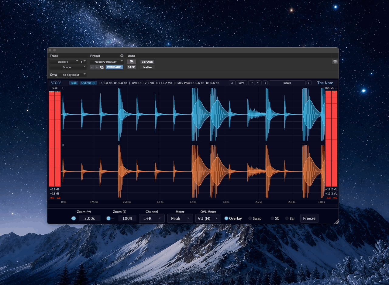Click the Freeze button
This screenshot has height=285, width=389.
tap(309, 218)
